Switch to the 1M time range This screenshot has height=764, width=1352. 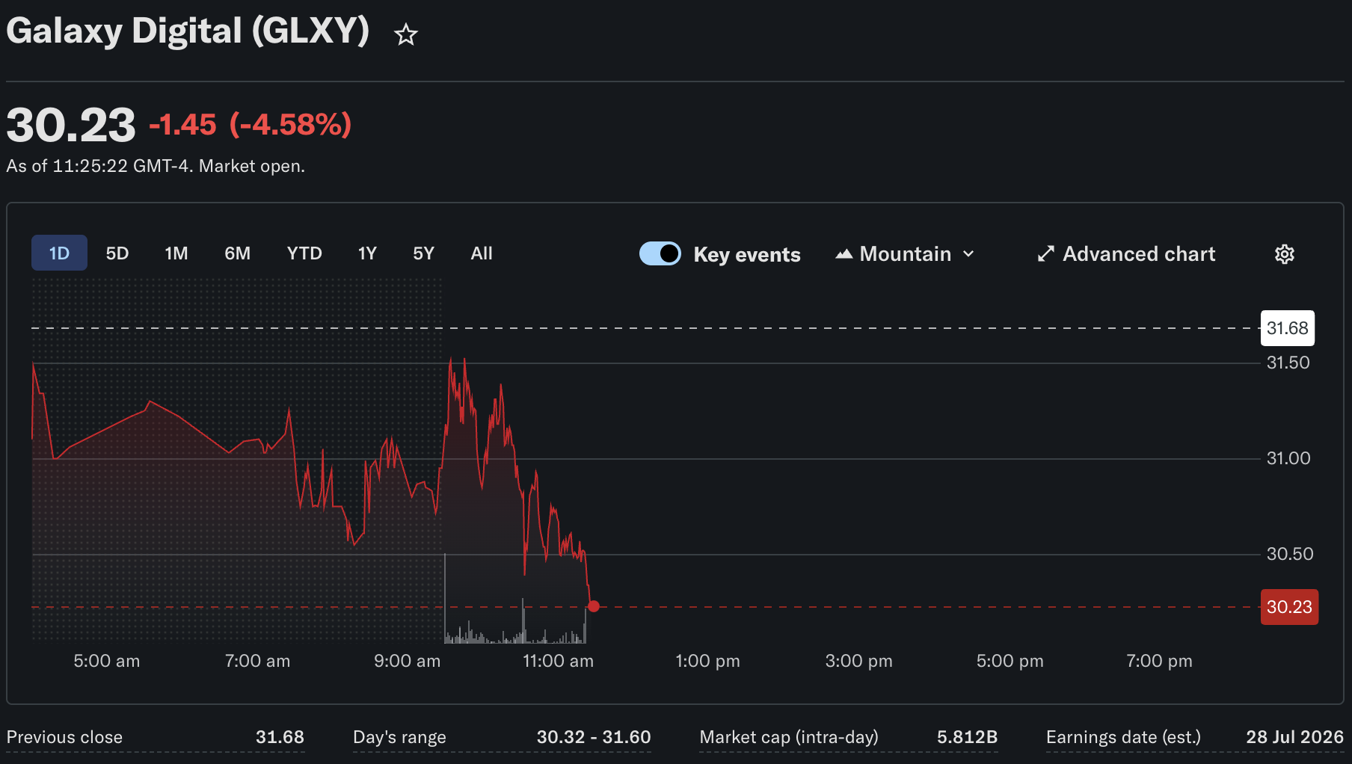point(176,253)
